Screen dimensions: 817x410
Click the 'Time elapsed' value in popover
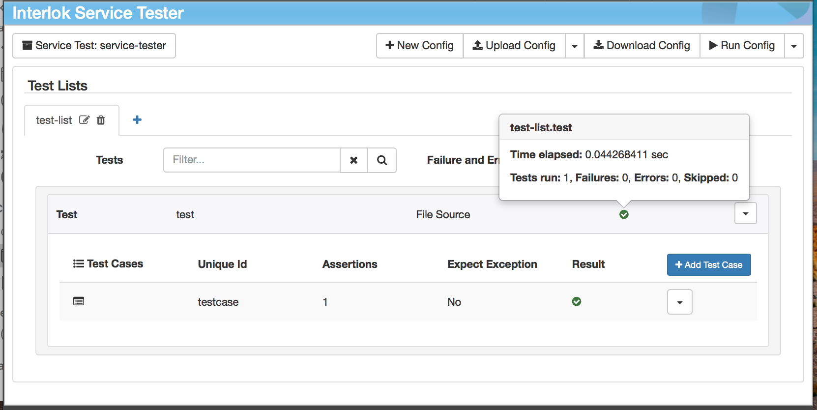[x=626, y=155]
